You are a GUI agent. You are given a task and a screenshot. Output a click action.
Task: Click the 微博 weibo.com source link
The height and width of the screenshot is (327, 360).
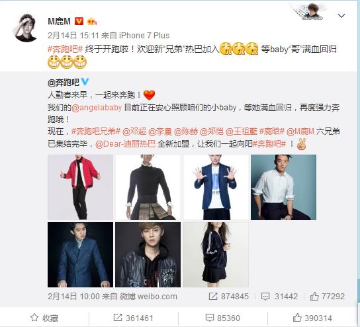pyautogui.click(x=148, y=297)
